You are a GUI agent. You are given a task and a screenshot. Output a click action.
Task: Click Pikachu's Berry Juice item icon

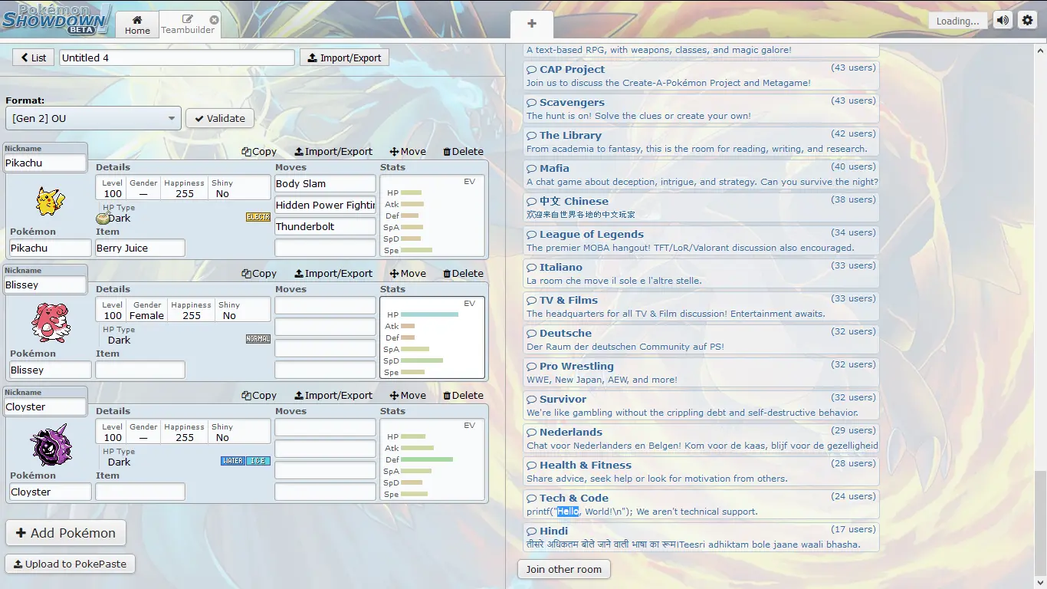pyautogui.click(x=102, y=219)
